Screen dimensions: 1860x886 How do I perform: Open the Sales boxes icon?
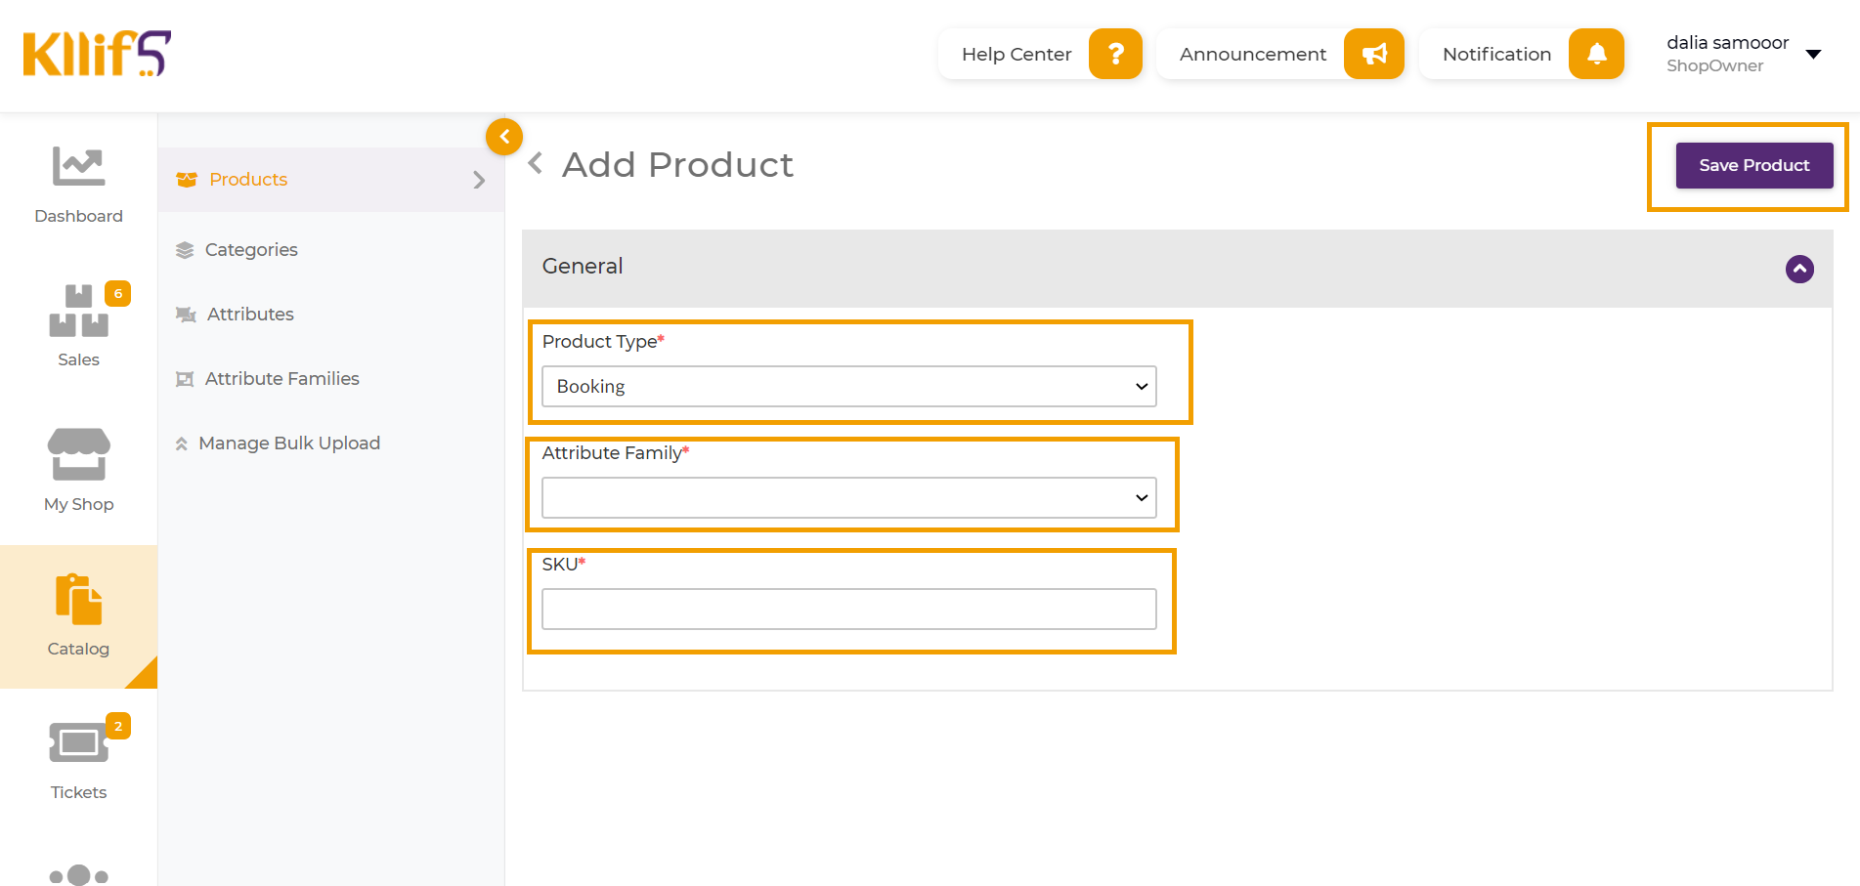[78, 311]
